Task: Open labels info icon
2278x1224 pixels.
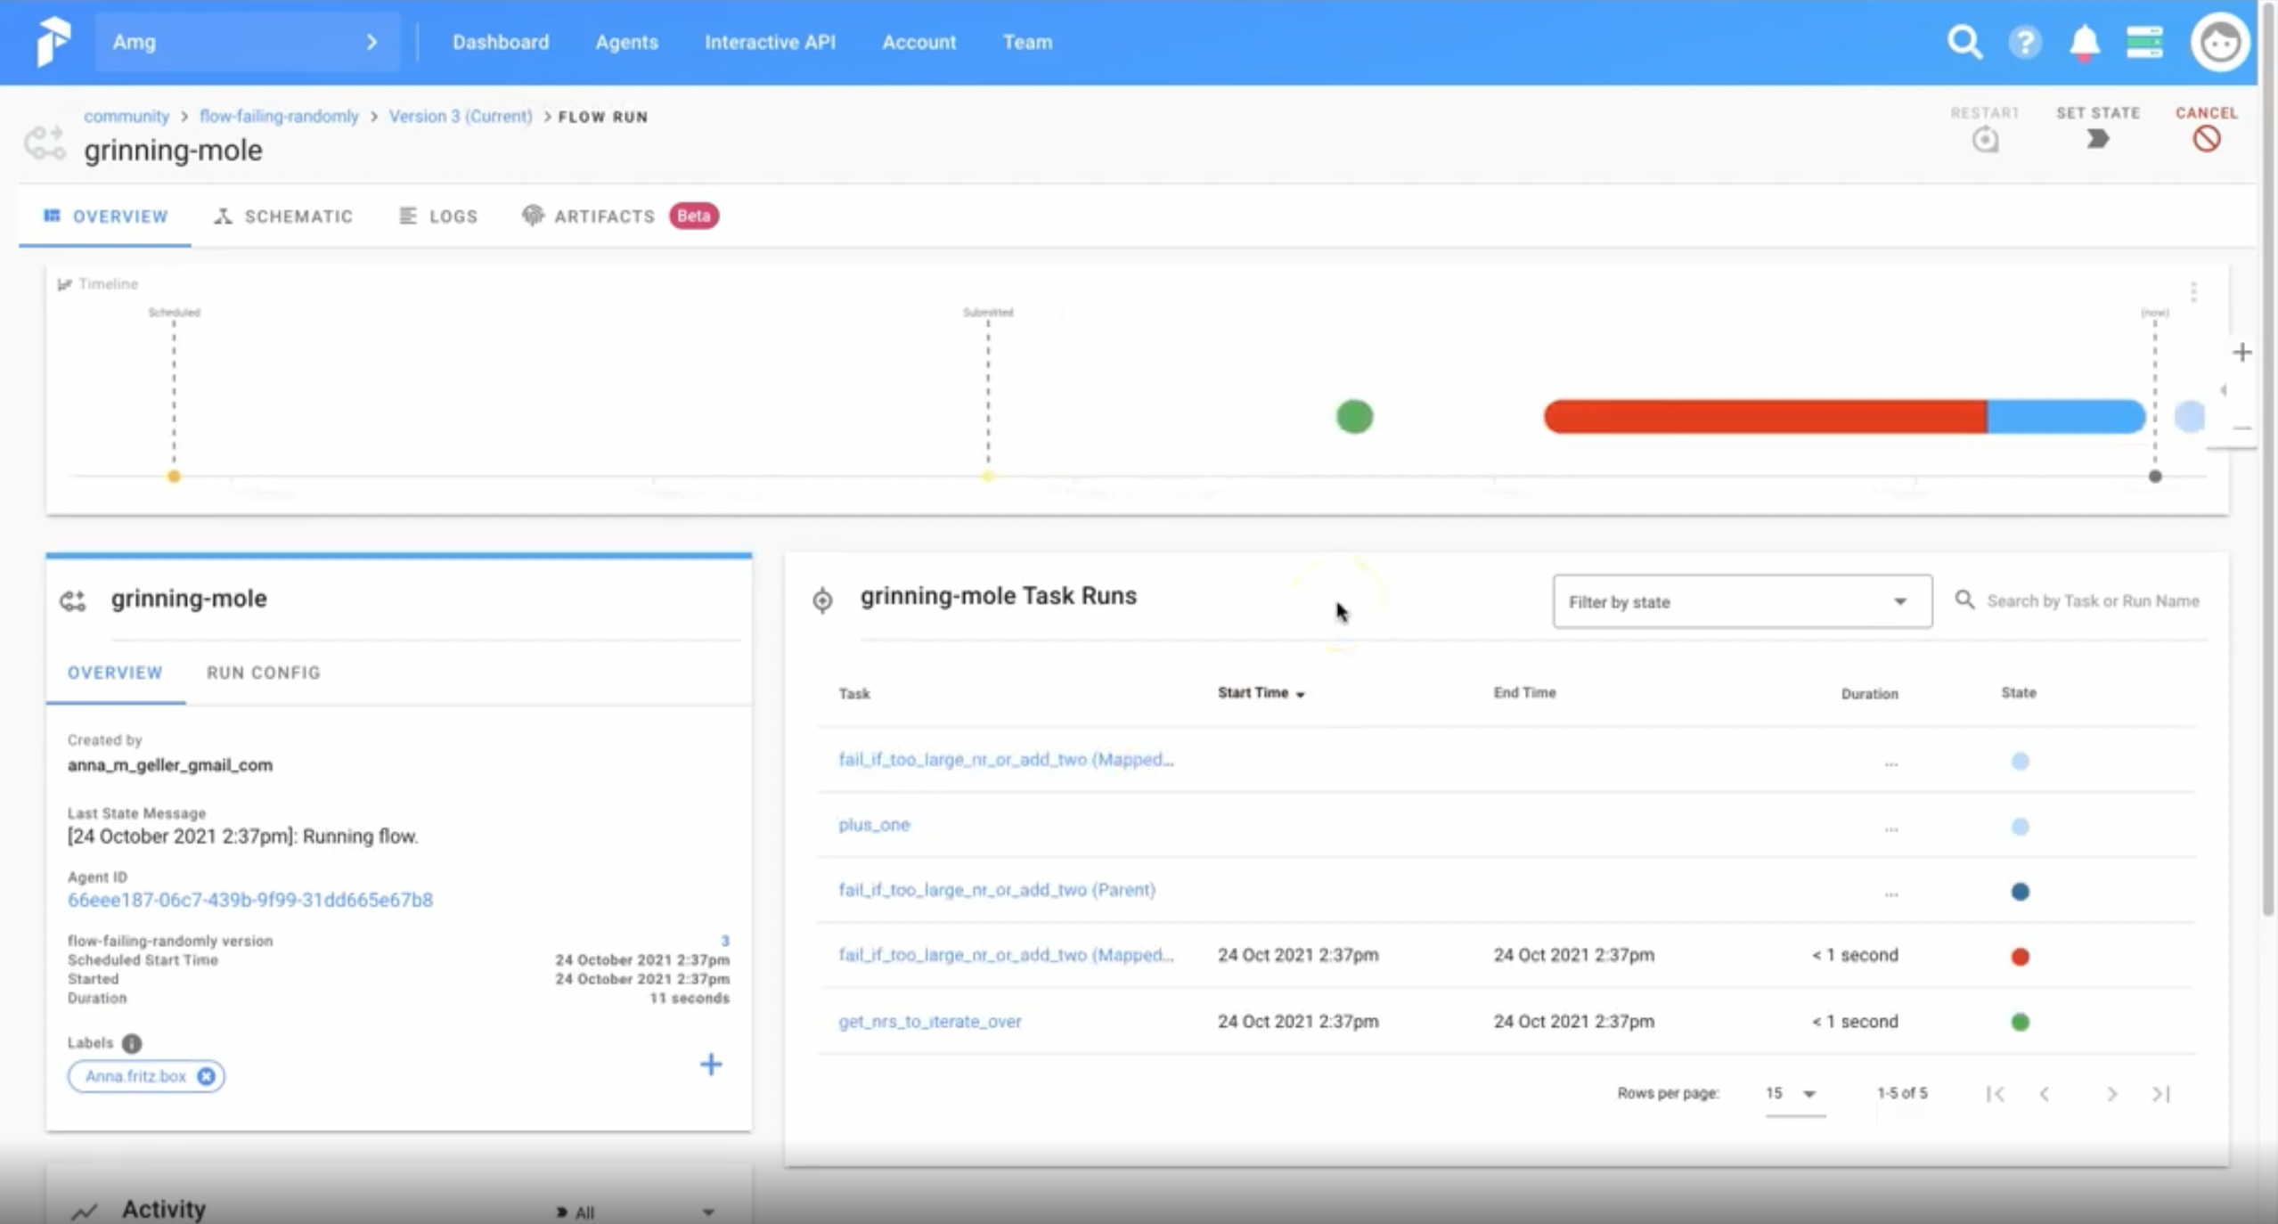Action: tap(132, 1043)
